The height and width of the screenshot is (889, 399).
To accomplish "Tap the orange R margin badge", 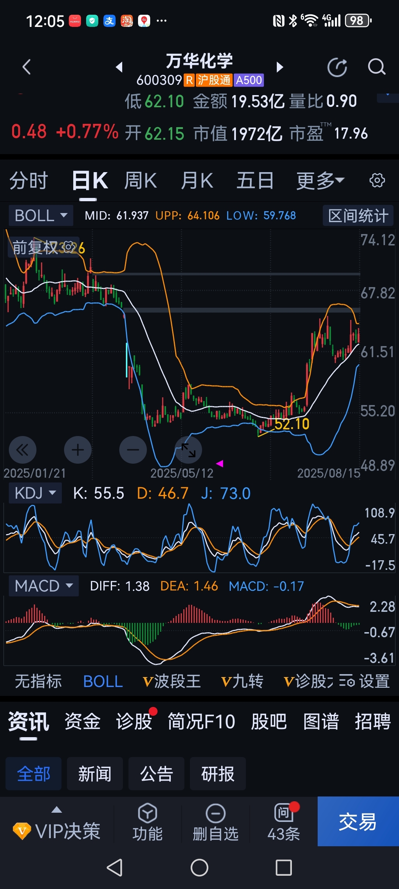I will pos(189,80).
